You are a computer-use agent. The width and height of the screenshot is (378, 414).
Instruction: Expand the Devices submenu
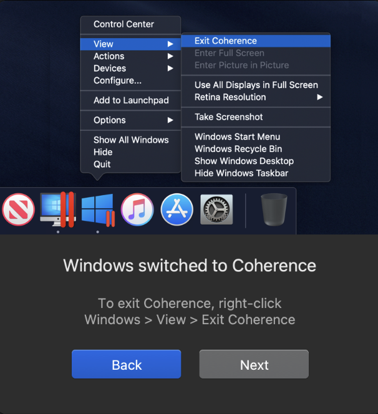[x=130, y=69]
